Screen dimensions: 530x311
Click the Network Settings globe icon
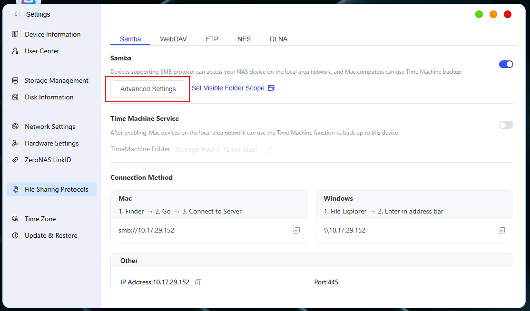click(15, 126)
